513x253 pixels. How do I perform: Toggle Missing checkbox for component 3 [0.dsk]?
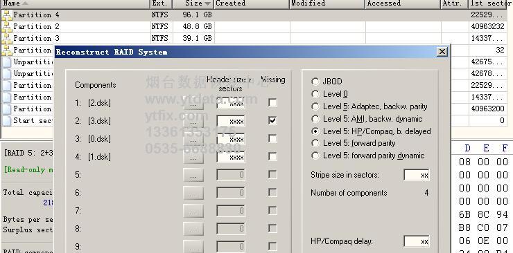pyautogui.click(x=272, y=138)
